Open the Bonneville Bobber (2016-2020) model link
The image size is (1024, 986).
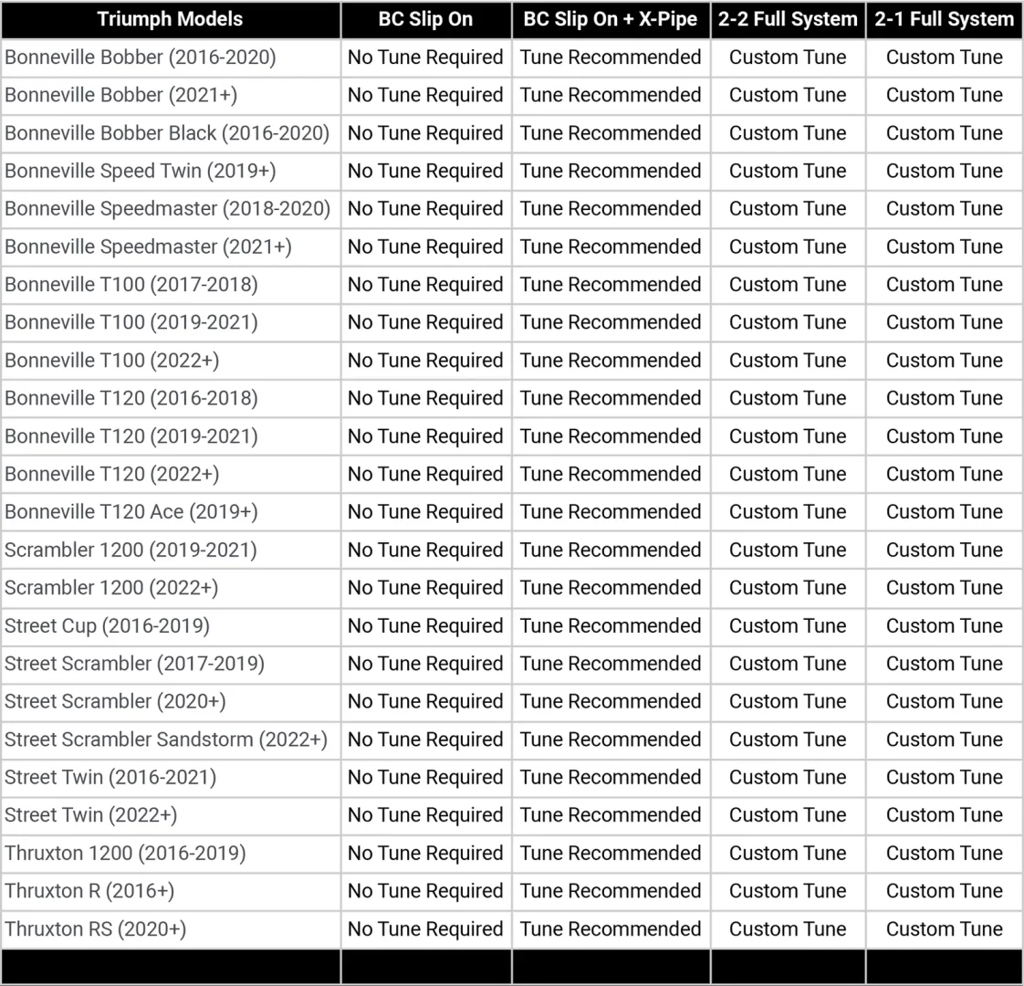pos(141,58)
